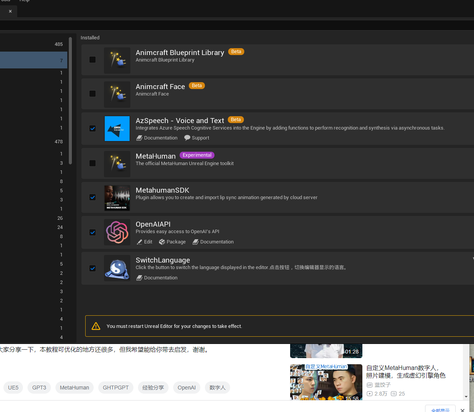Click the MetahumanSDK plugin thumbnail
Screen dimensions: 474x412
[x=117, y=198]
